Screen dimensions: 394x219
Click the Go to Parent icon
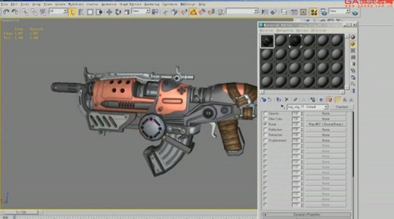345,100
